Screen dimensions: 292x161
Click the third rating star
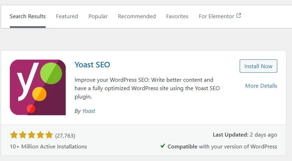(32, 135)
